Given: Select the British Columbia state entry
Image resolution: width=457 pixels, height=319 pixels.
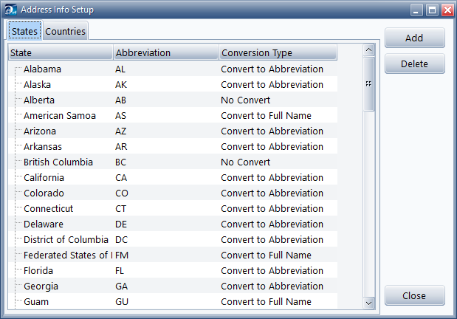Looking at the screenshot, I should (58, 162).
